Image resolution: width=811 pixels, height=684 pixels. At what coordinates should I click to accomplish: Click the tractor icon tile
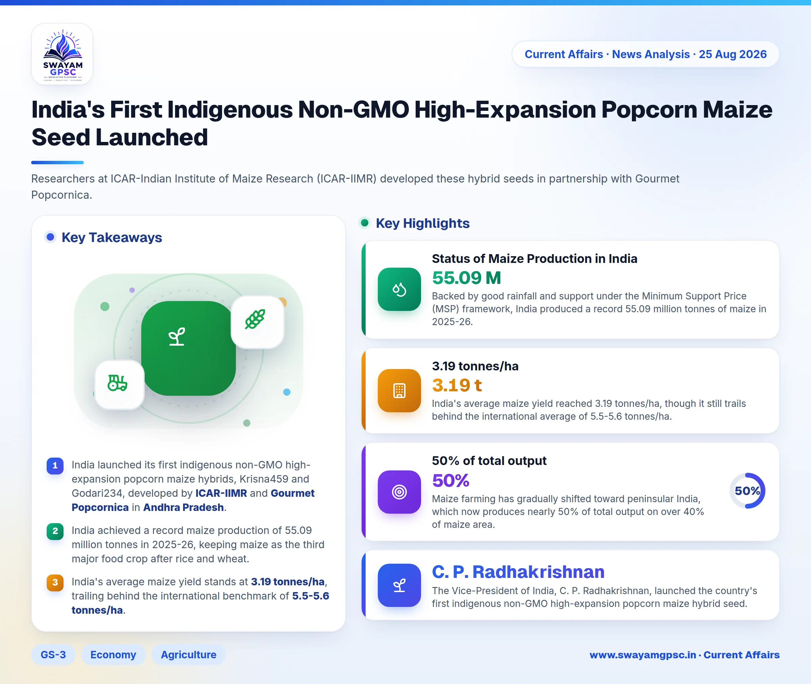tap(119, 384)
